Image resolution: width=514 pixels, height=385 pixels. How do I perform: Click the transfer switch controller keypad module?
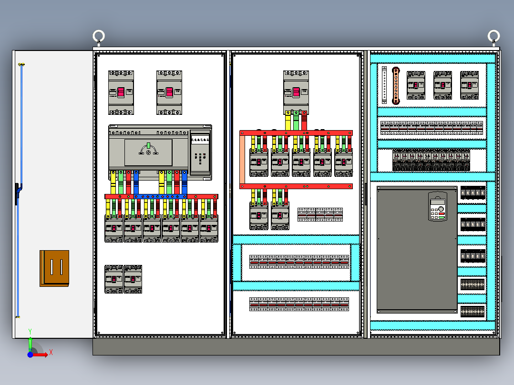[x=200, y=152]
